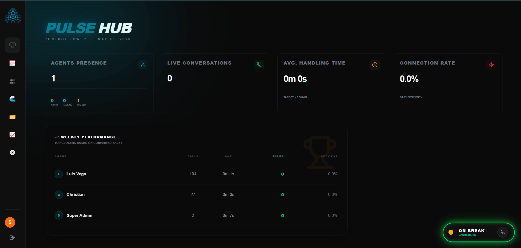This screenshot has height=248, width=521.
Task: Click the AHT column header
Action: pos(228,157)
